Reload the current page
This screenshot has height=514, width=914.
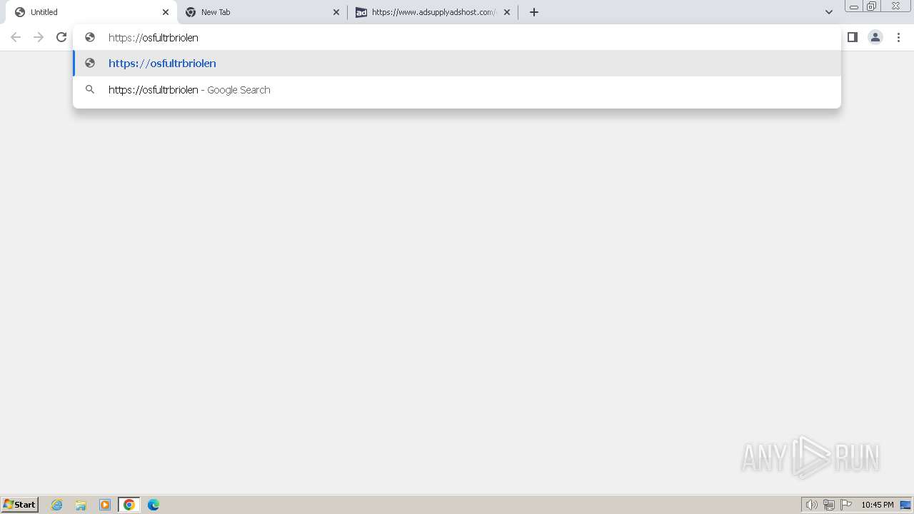tap(61, 37)
